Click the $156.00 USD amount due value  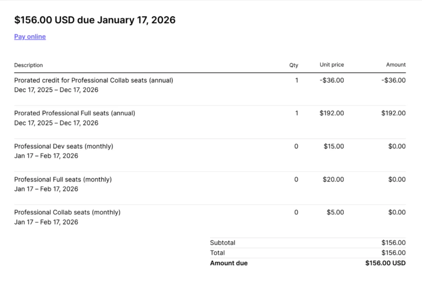[x=386, y=263]
